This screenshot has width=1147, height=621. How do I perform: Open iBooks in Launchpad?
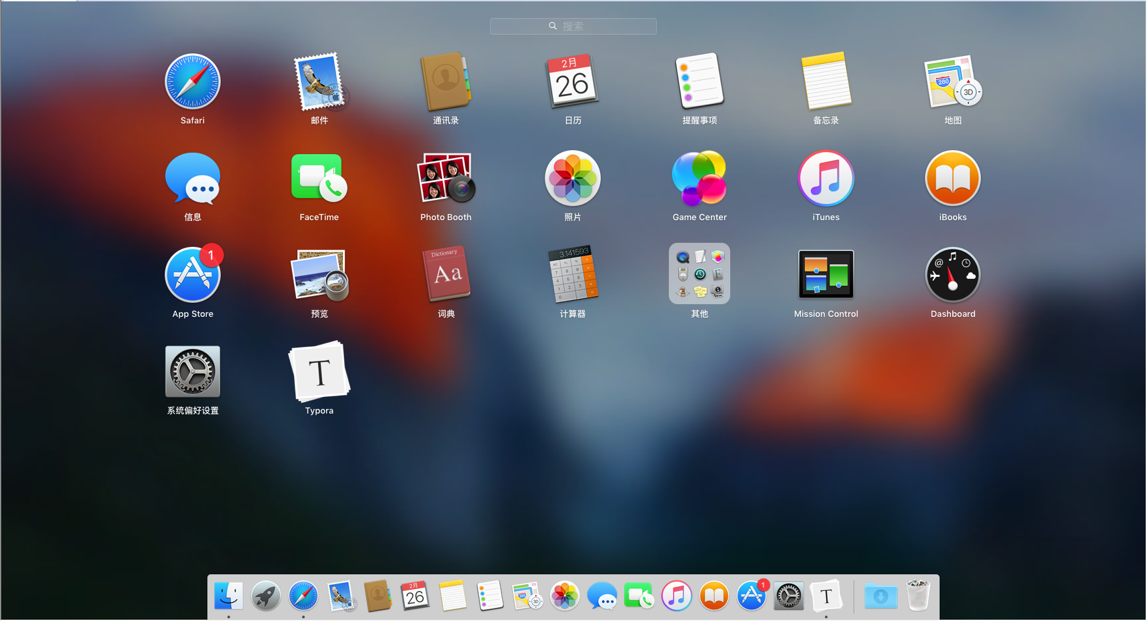coord(953,178)
